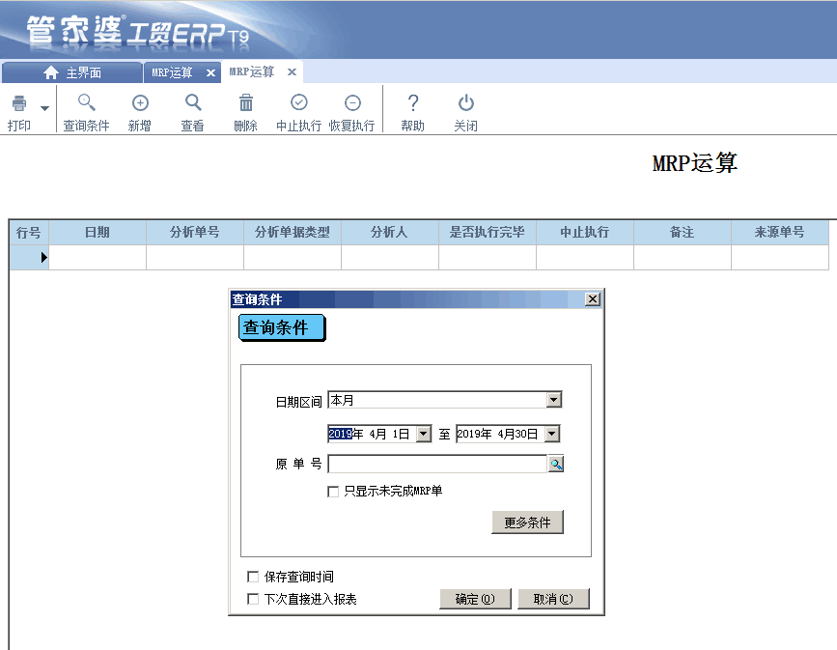Open start date 2019年4月1日 calendar dropdown
The height and width of the screenshot is (650, 837).
(x=423, y=435)
